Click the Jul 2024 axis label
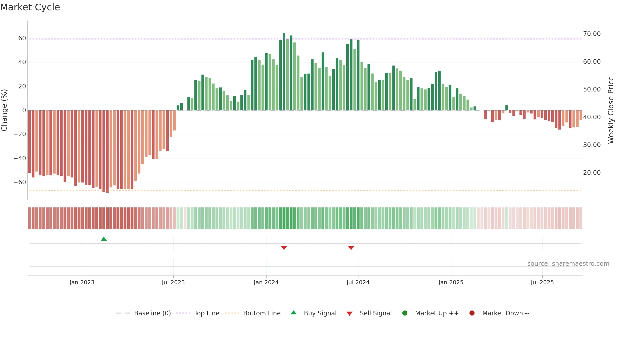Screen dimensions: 618x347 [x=358, y=282]
